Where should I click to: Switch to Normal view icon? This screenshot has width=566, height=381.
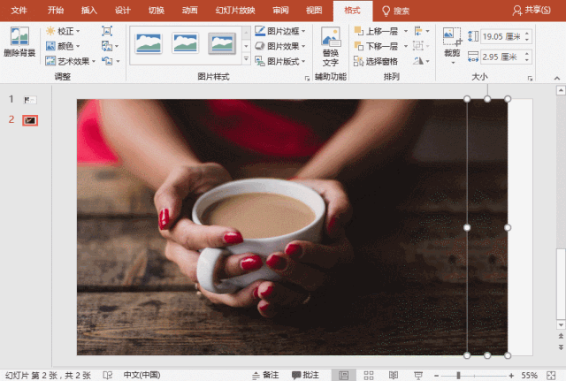tap(344, 376)
